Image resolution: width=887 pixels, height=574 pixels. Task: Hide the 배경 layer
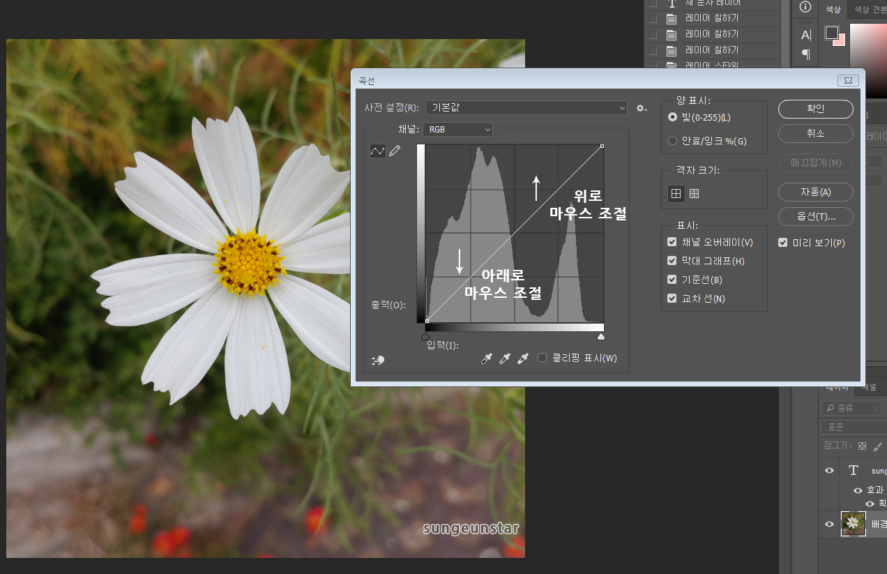click(x=829, y=524)
